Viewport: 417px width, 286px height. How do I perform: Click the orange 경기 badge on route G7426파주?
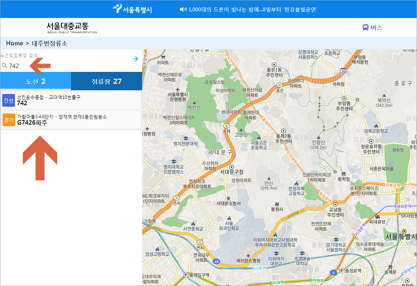[x=9, y=120]
